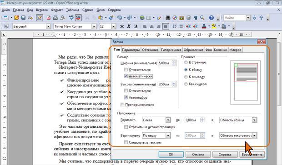The height and width of the screenshot is (165, 282).
Task: Enable Относительно under Ширина
Action: tap(126, 70)
